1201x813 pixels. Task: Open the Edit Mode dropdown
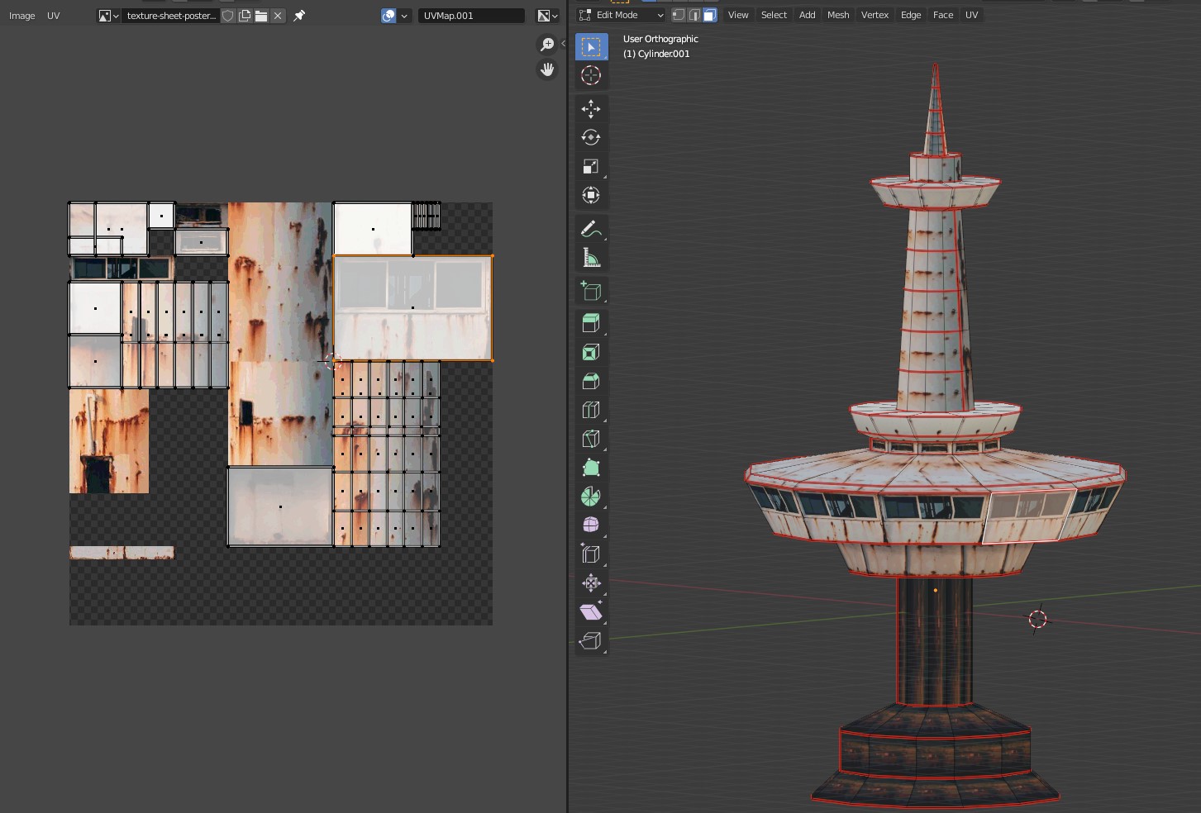point(621,15)
